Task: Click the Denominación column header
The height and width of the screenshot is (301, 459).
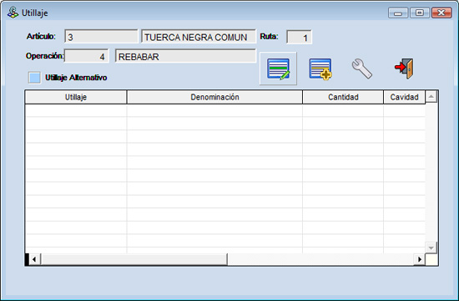Action: [x=214, y=97]
